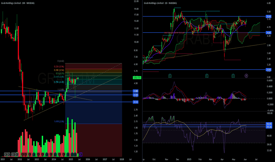275x162 pixels.
Task: Click the 62.45 RSI level label
Action: pyautogui.click(x=269, y=124)
